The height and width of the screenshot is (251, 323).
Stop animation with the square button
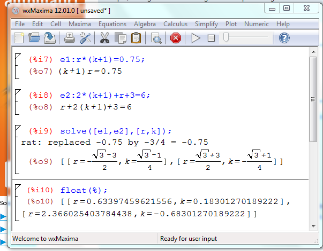[x=211, y=38]
